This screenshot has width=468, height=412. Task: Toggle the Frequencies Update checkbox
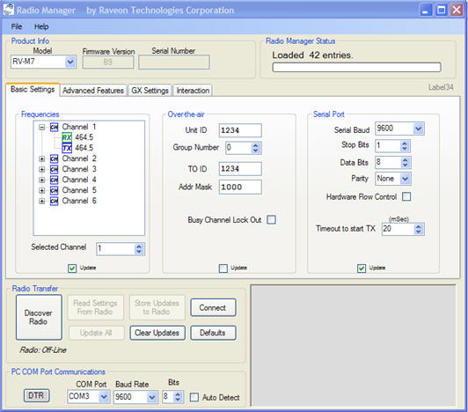pyautogui.click(x=72, y=268)
